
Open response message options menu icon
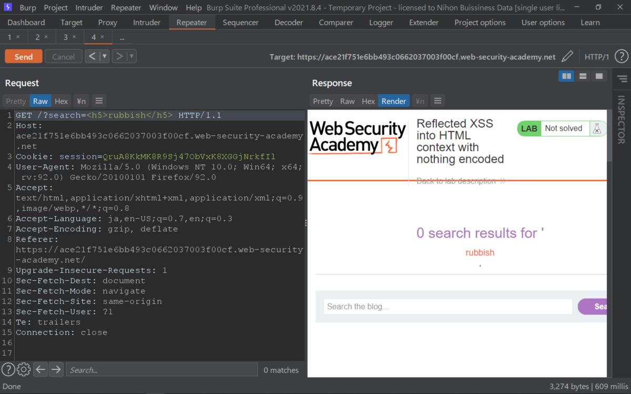(437, 101)
